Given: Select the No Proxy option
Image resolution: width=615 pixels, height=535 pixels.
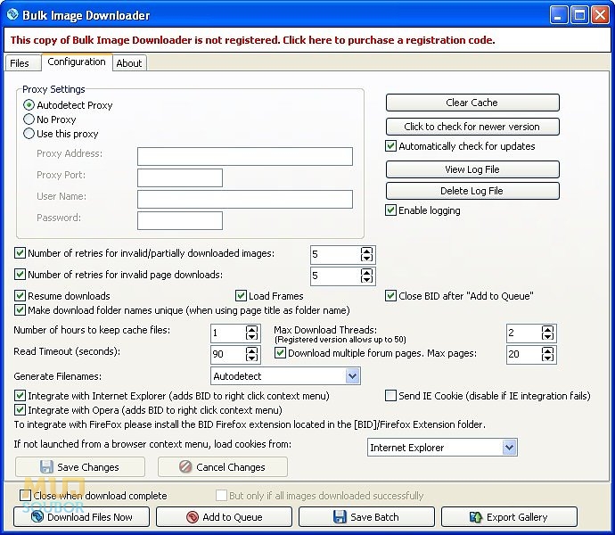Looking at the screenshot, I should 29,119.
